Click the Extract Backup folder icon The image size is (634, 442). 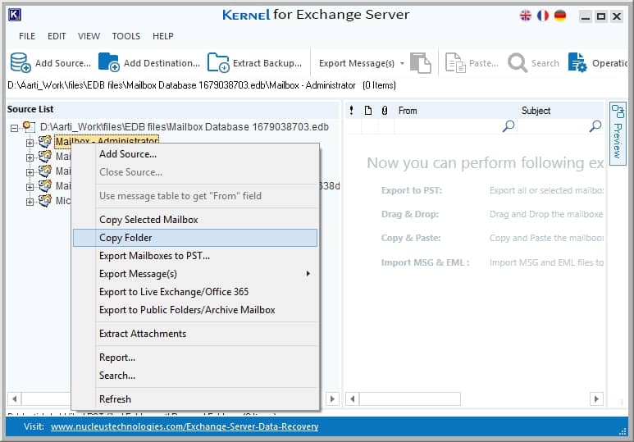218,62
